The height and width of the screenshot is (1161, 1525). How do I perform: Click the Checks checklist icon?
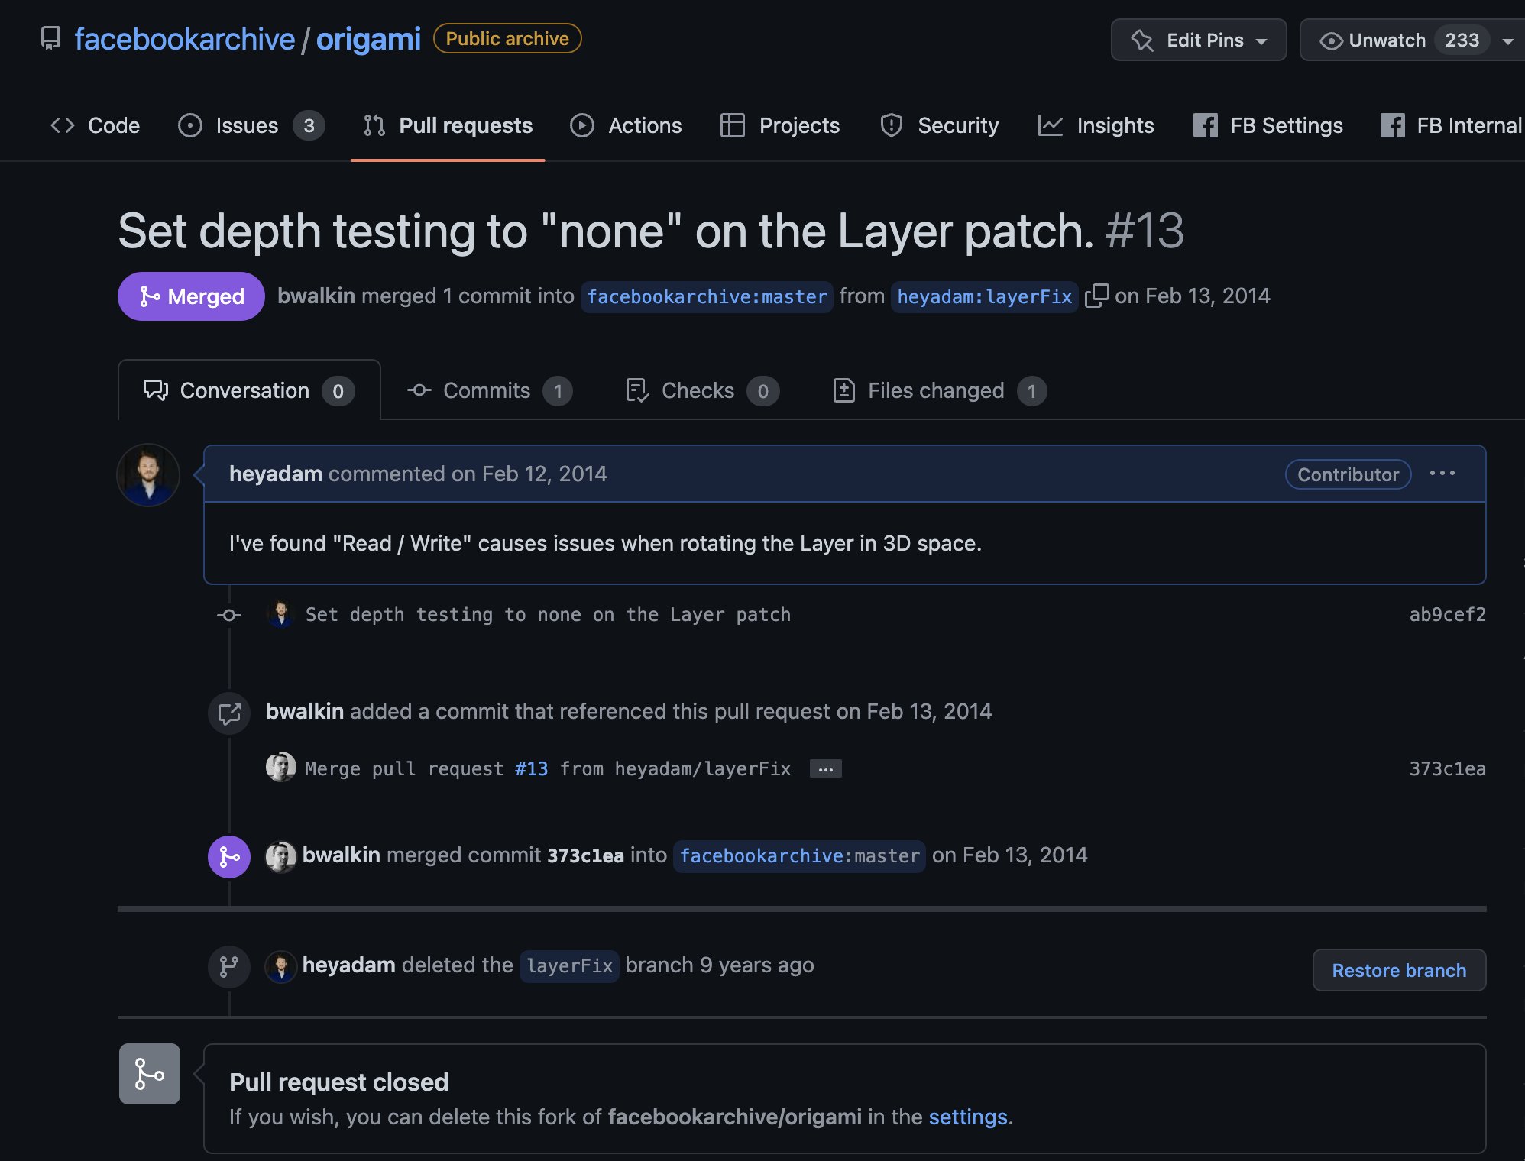[x=637, y=390]
